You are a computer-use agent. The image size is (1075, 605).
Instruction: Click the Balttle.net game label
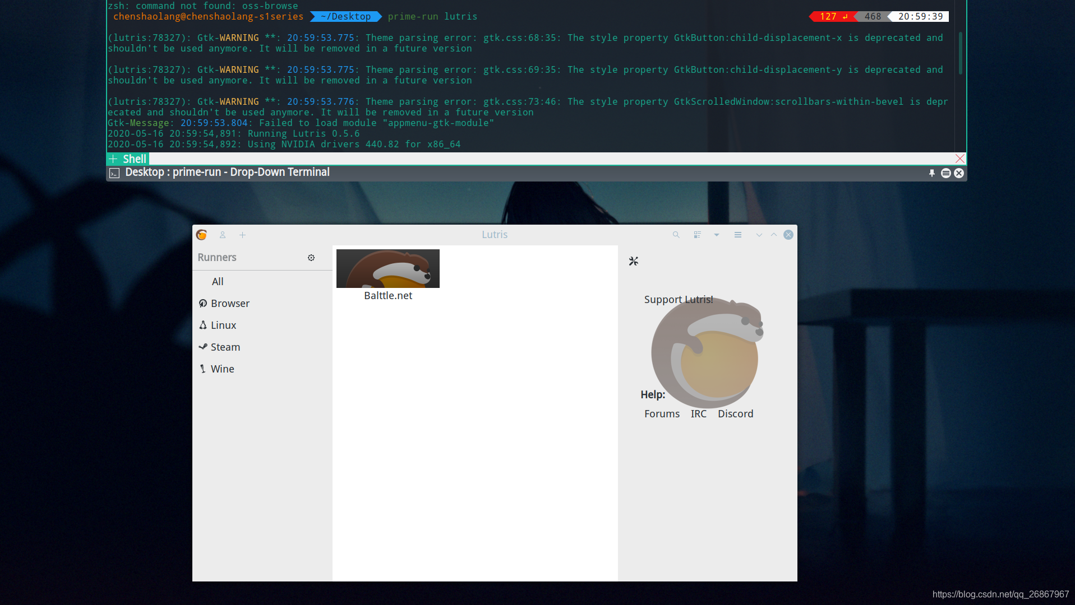point(388,296)
